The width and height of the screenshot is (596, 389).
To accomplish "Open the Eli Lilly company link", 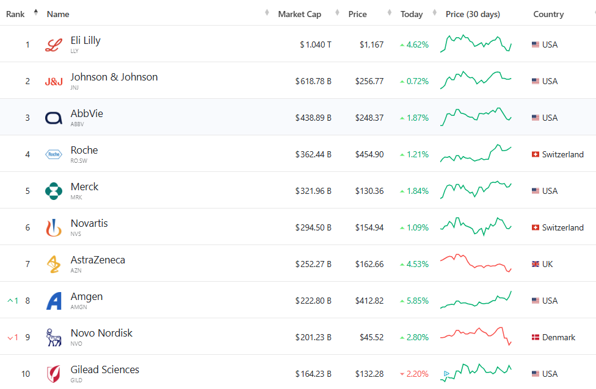I will (x=85, y=41).
